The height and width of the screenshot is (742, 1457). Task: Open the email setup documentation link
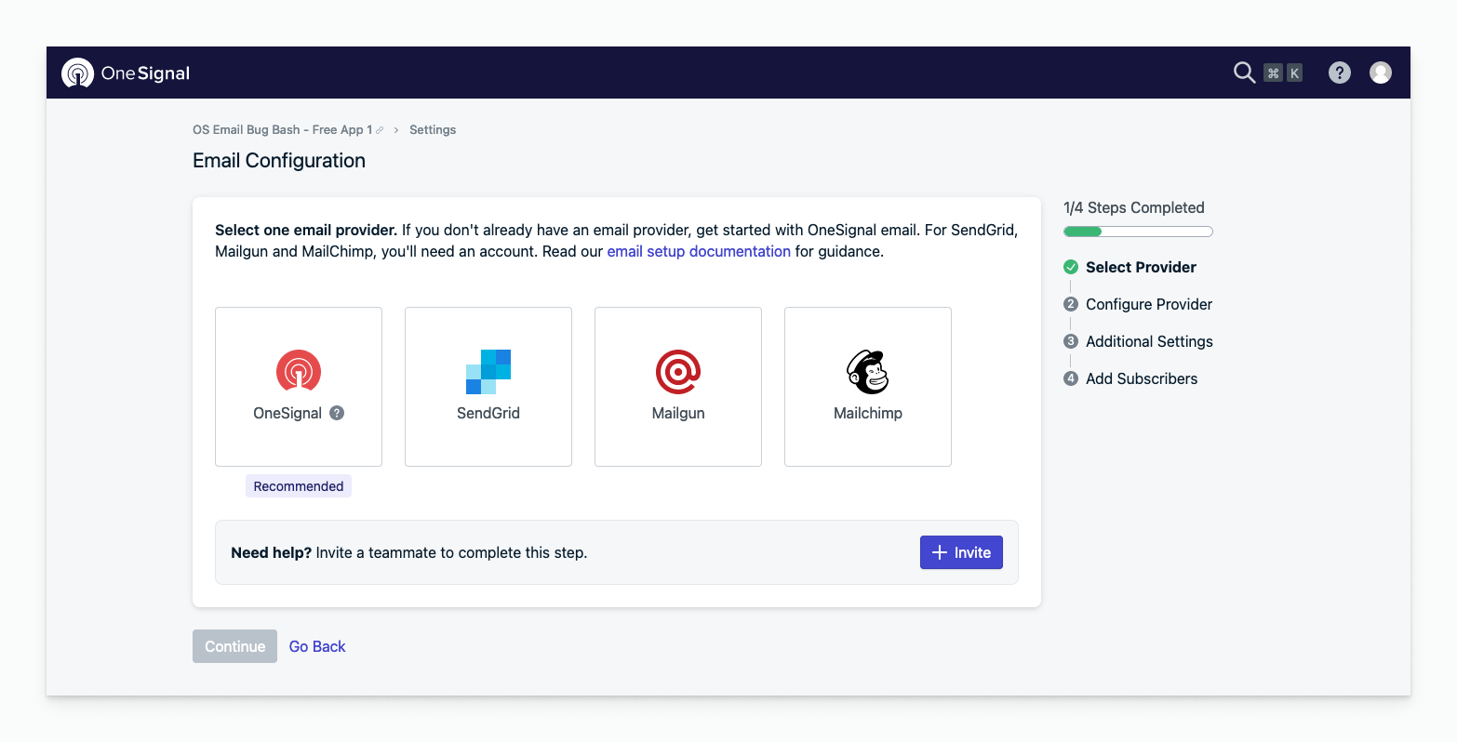coord(699,251)
